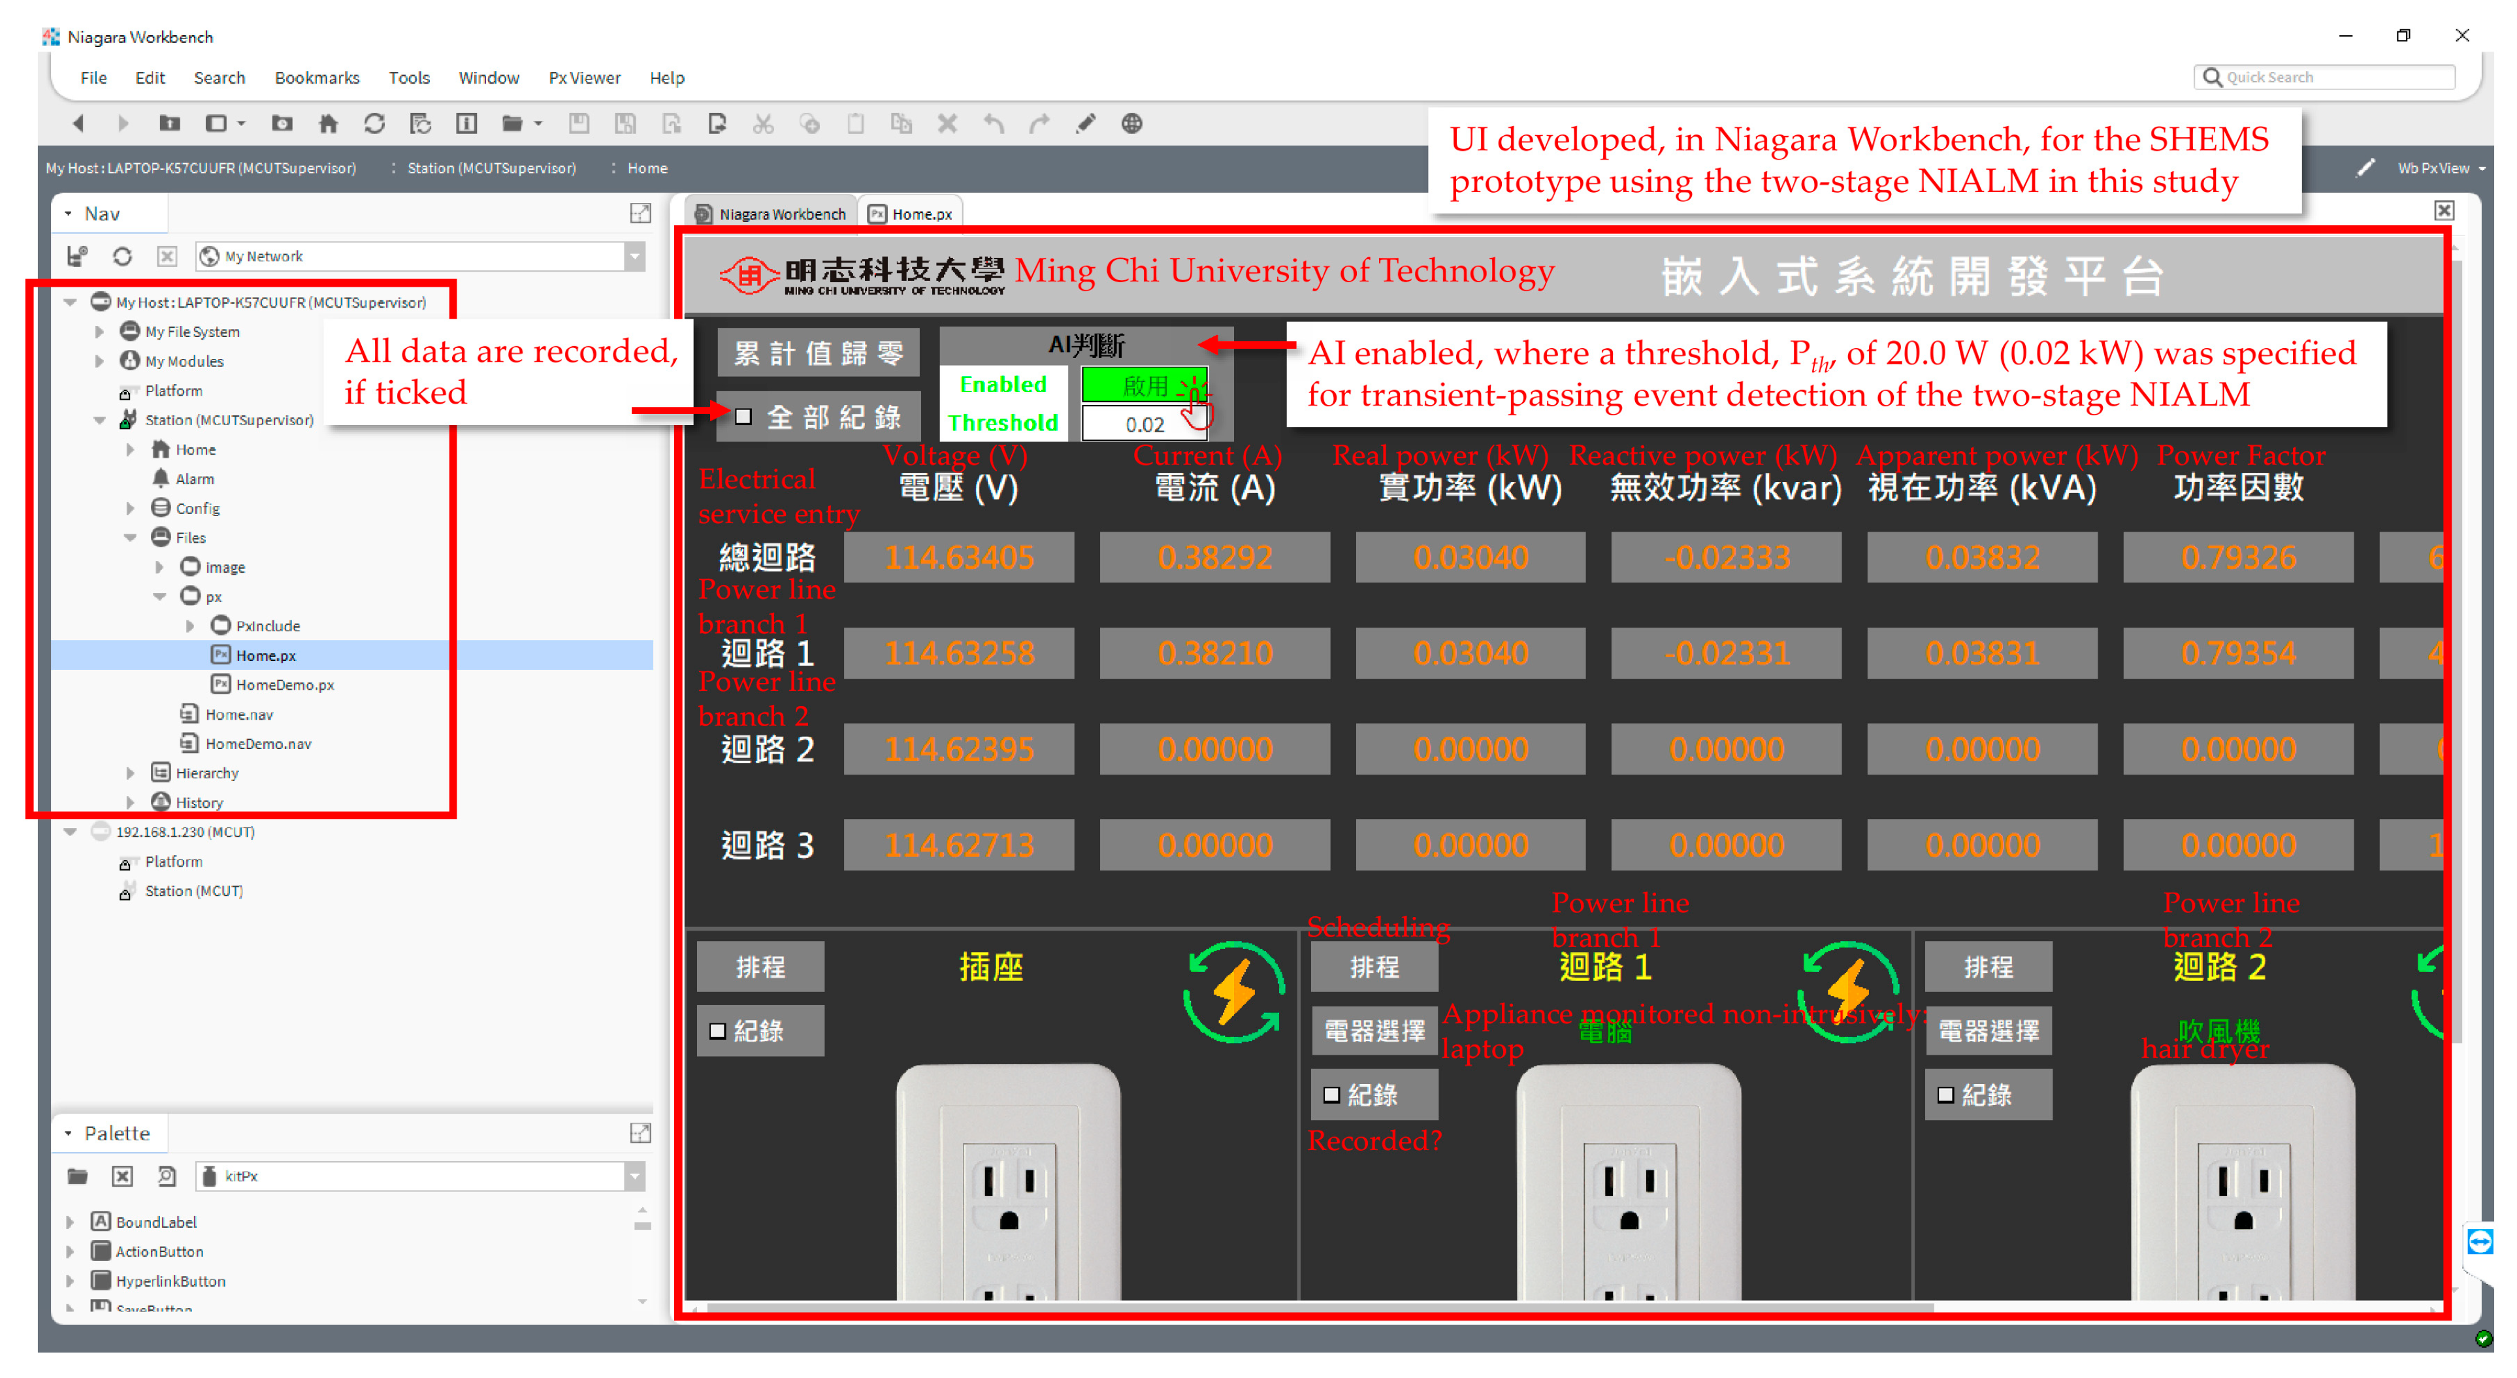Image resolution: width=2517 pixels, height=1378 pixels.
Task: Click the Home toolbar icon
Action: [329, 124]
